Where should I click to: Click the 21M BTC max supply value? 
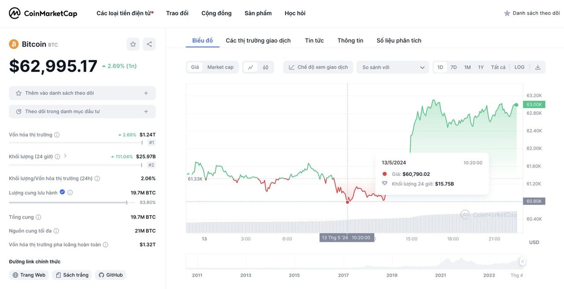145,231
